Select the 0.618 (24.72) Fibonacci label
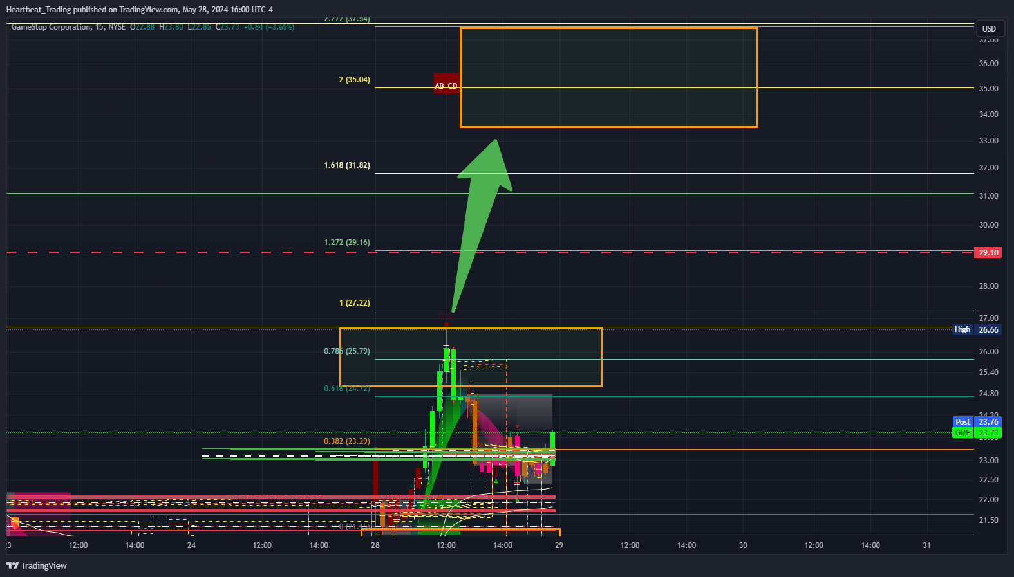This screenshot has width=1014, height=577. [x=347, y=389]
